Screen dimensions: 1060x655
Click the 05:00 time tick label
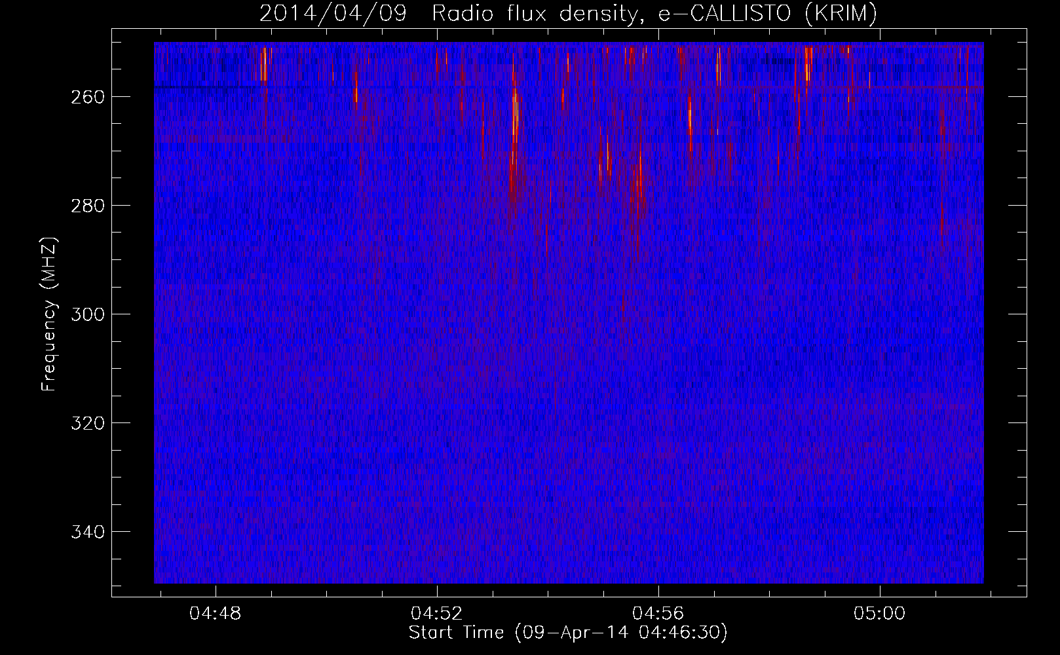point(879,614)
